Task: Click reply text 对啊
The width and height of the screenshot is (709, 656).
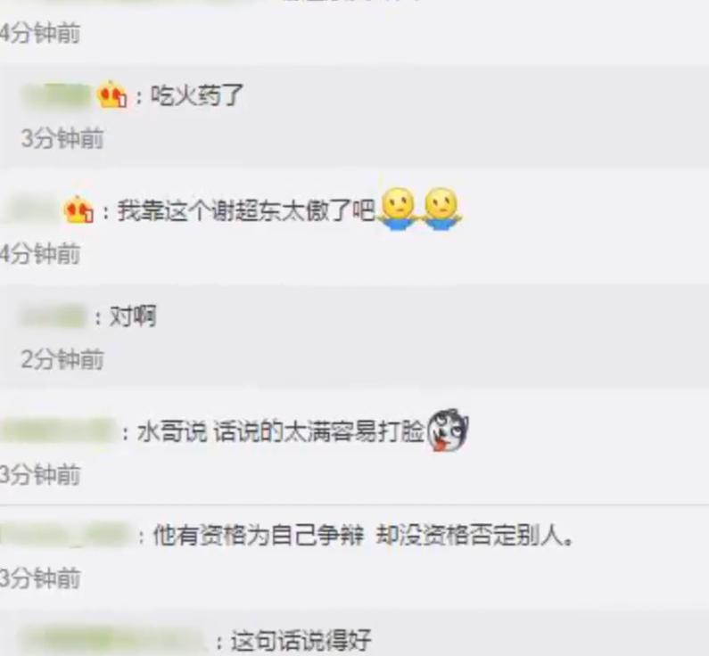Action: [x=133, y=316]
